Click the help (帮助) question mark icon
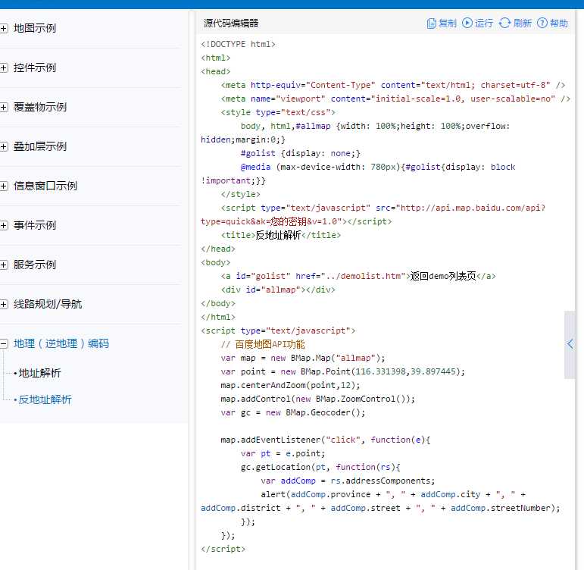Screen dimensions: 584x570 (542, 23)
